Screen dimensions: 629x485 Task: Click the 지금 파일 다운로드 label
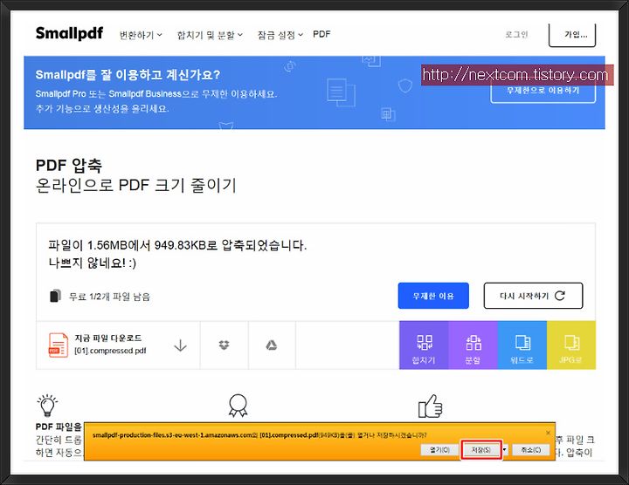click(108, 338)
